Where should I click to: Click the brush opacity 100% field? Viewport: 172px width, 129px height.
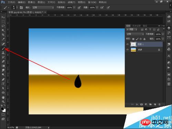pyautogui.click(x=69, y=8)
